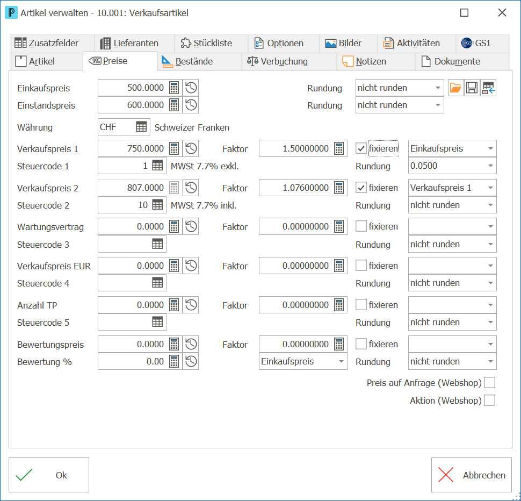Cancel with the Abbrechen button
This screenshot has height=501, width=521.
pyautogui.click(x=472, y=475)
